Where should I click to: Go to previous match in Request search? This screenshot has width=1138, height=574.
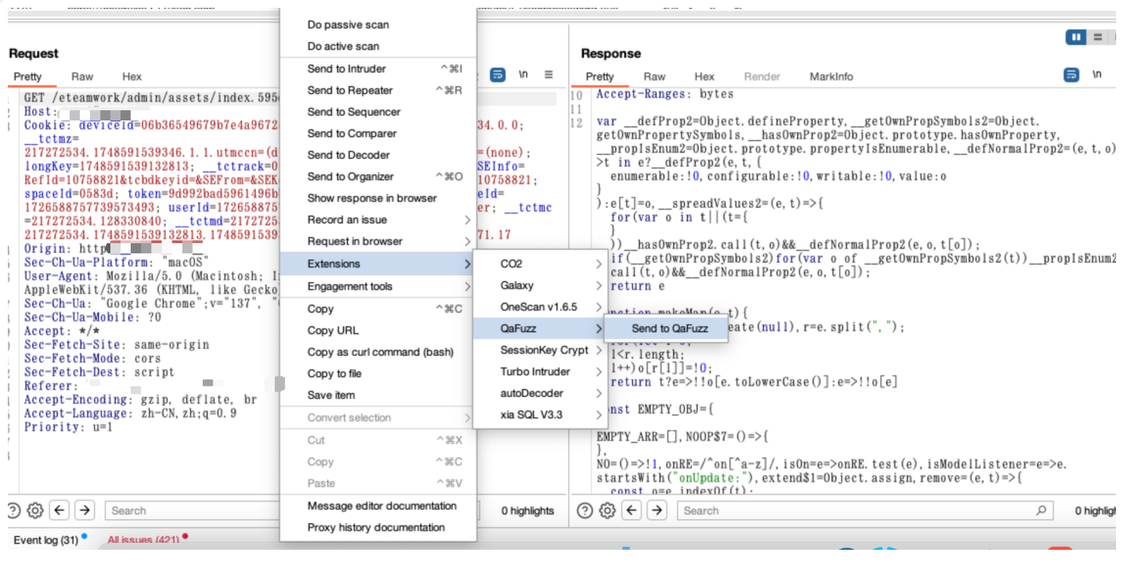point(59,511)
